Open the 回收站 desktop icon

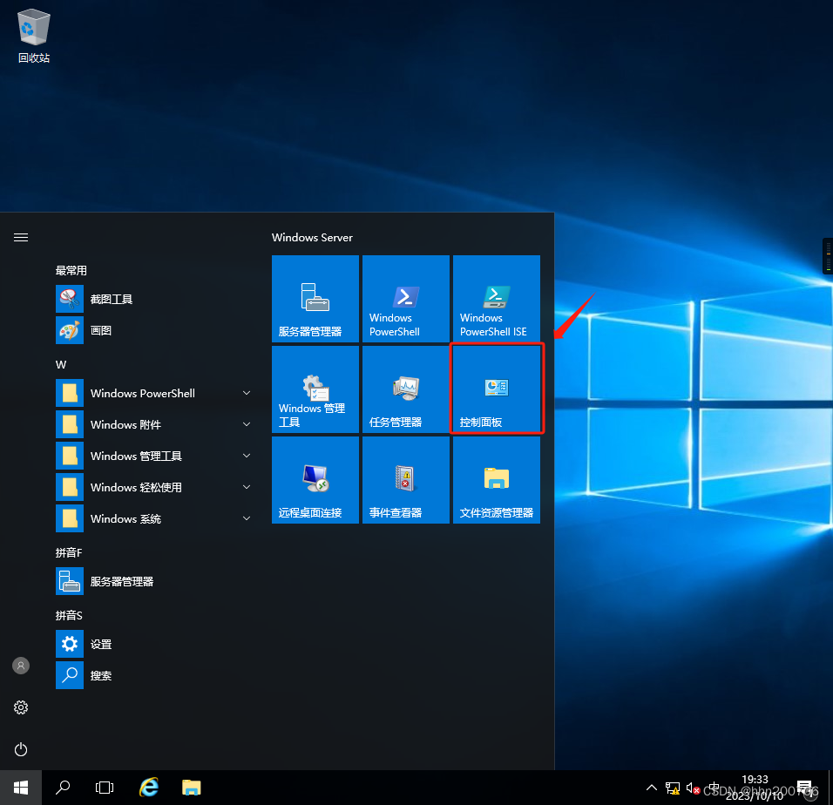(33, 36)
